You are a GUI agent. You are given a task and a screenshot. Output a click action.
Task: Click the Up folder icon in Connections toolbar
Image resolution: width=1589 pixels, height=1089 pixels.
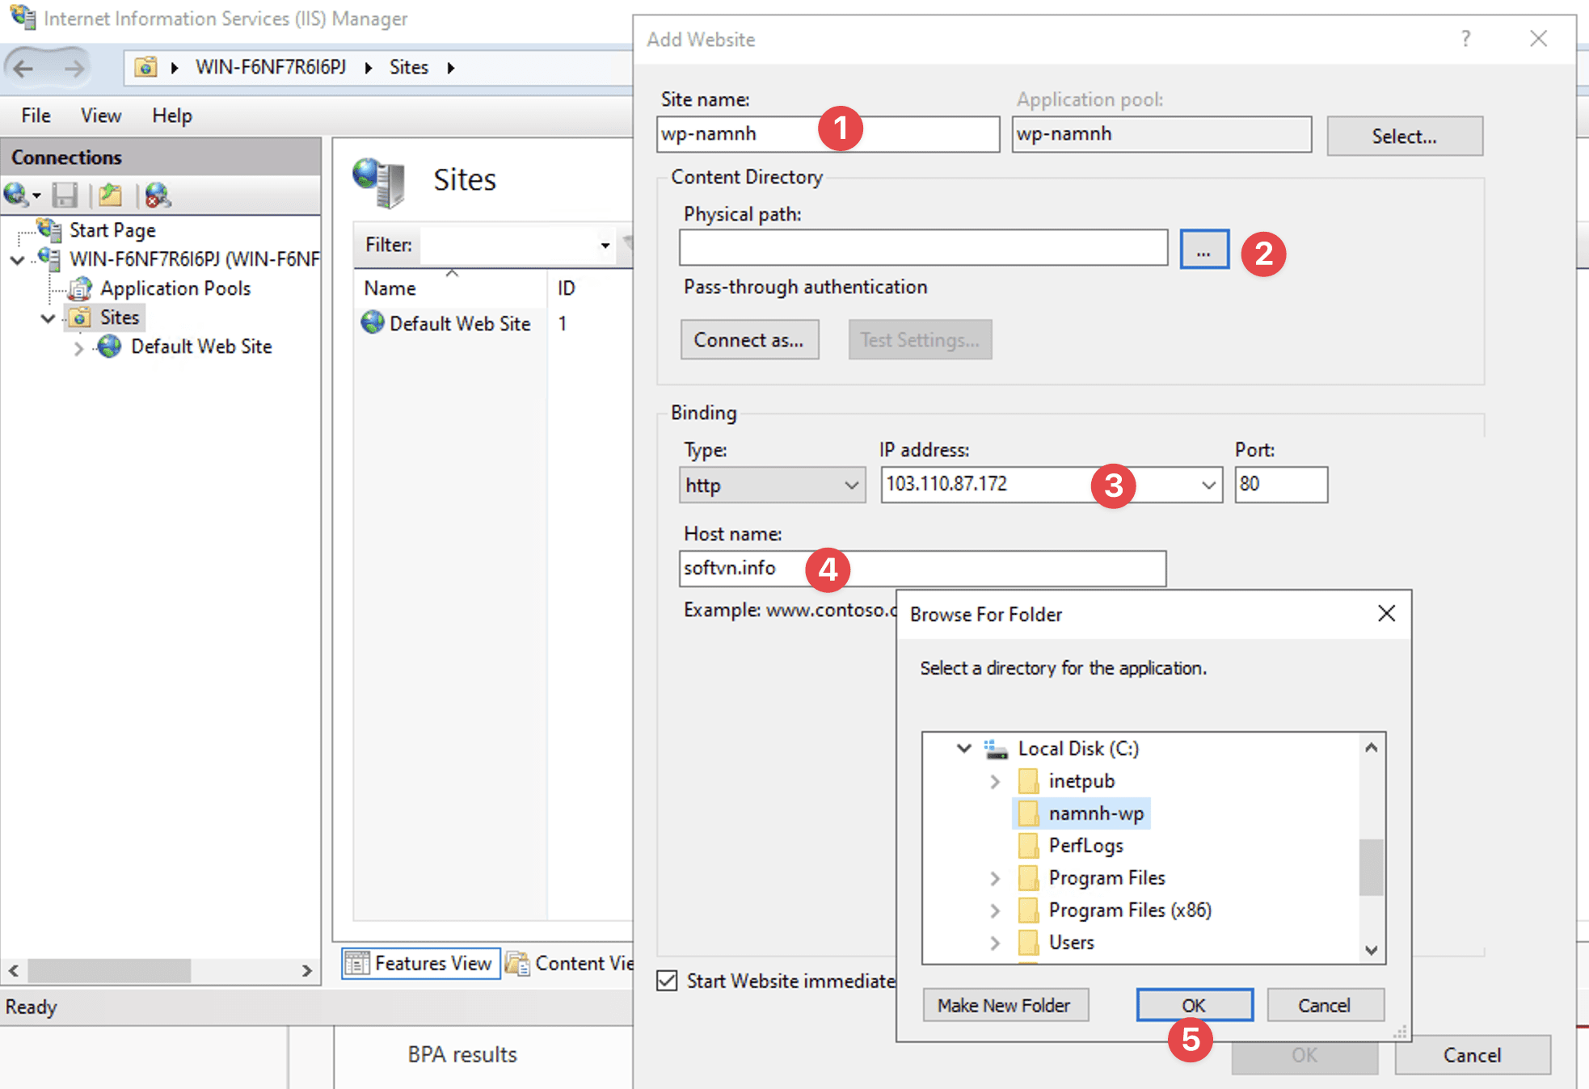coord(110,195)
